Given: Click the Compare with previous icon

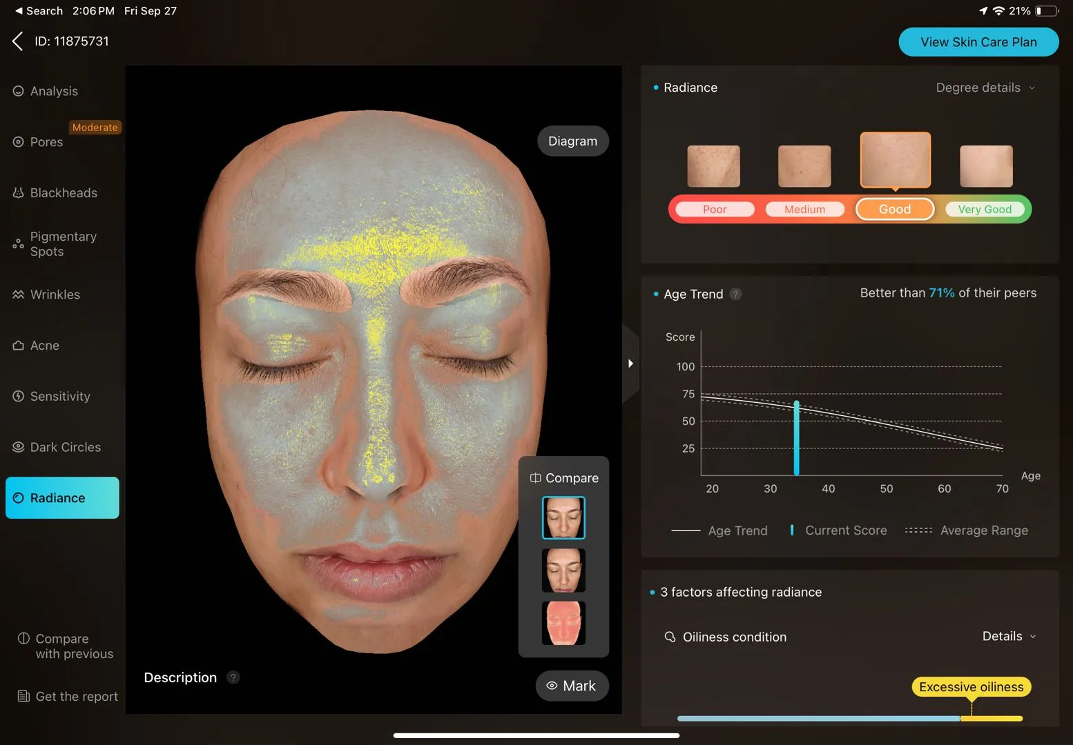Looking at the screenshot, I should tap(23, 638).
